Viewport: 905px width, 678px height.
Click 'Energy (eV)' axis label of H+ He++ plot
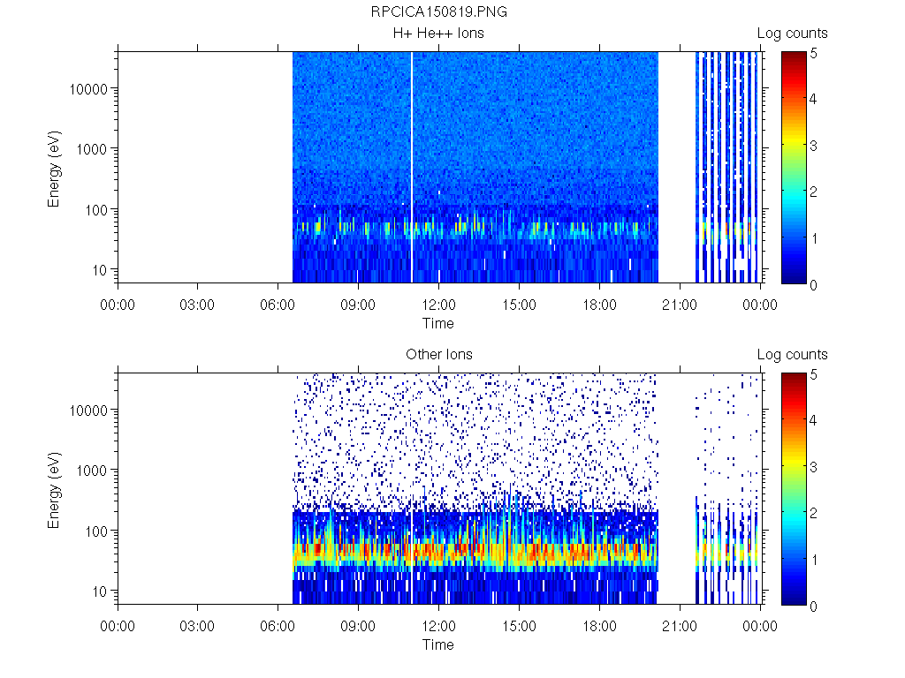(53, 169)
